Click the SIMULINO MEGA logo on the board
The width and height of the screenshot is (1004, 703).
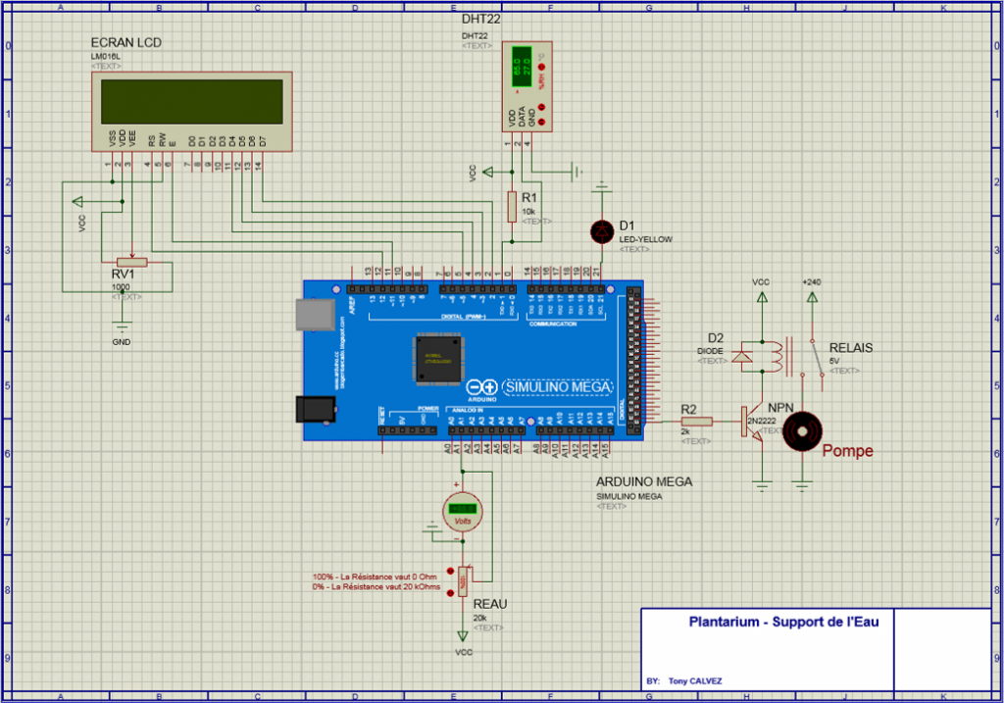click(558, 387)
